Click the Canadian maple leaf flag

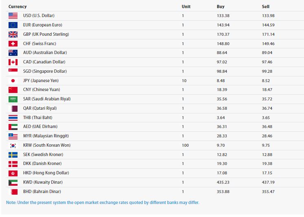13,62
